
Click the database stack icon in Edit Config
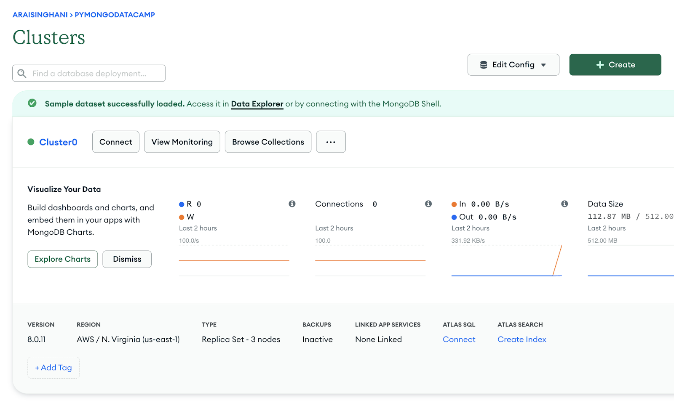pyautogui.click(x=484, y=65)
